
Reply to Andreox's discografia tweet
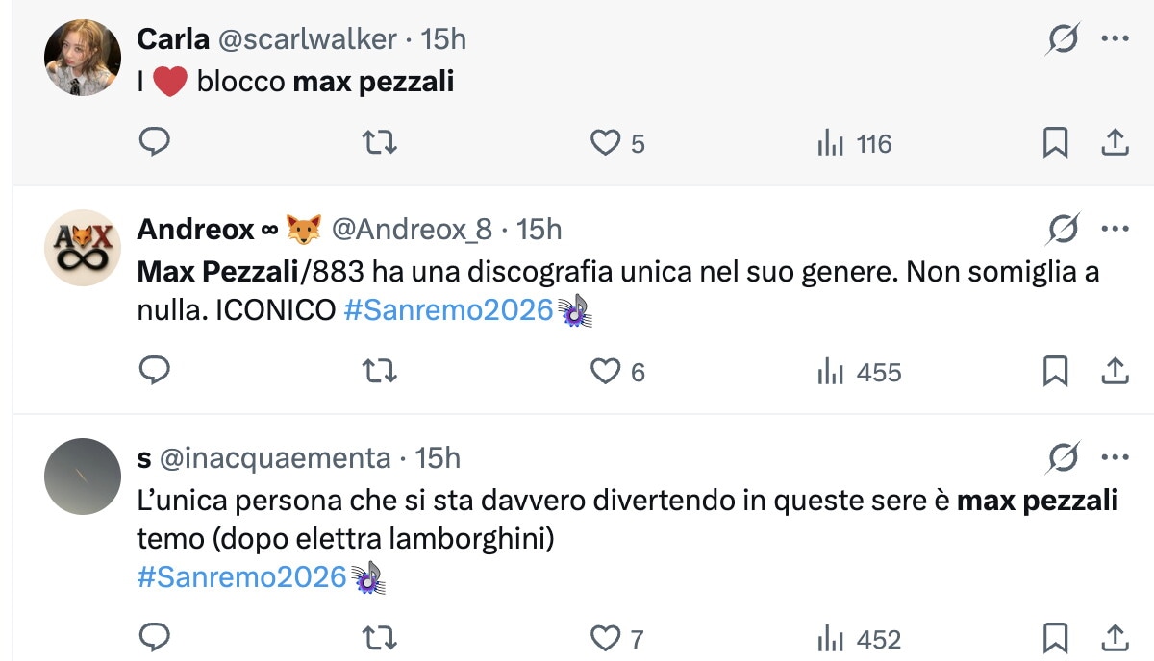click(155, 371)
